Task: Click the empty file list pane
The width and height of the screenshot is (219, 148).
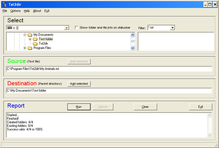Action: pos(176,41)
